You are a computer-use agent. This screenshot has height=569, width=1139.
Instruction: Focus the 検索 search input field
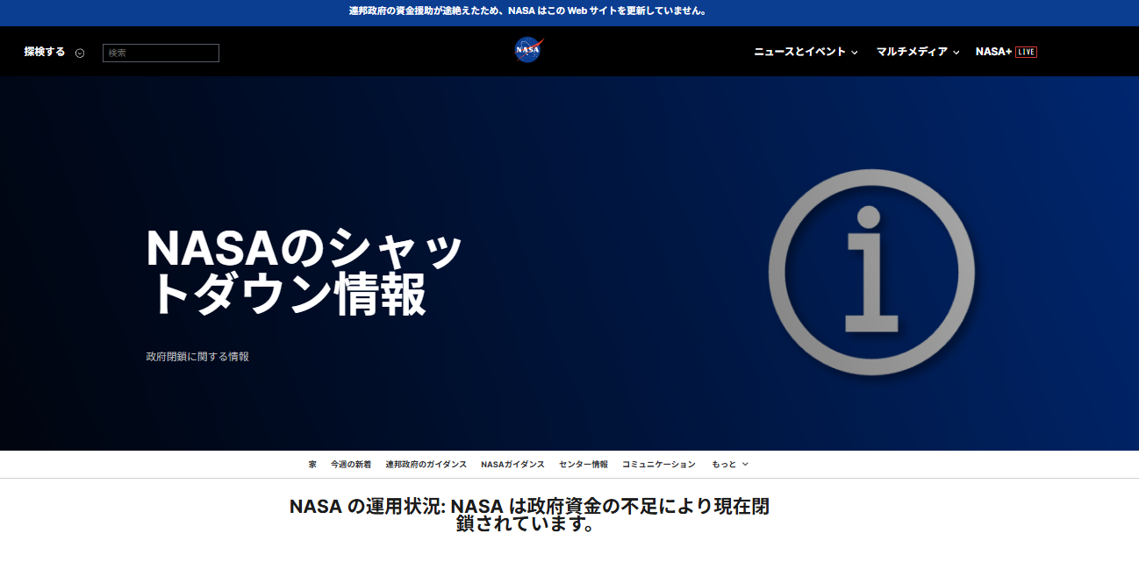(161, 53)
